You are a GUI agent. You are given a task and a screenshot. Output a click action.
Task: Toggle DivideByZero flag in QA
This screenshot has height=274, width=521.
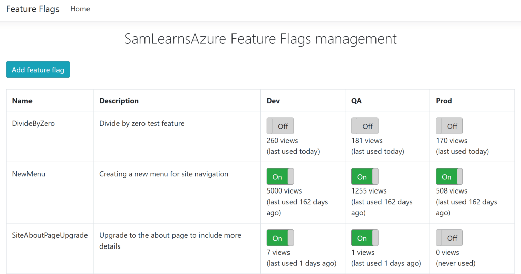pyautogui.click(x=364, y=126)
